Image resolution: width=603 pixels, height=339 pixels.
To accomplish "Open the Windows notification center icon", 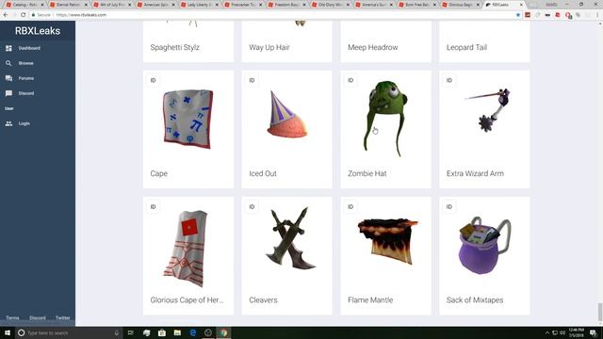I will coord(594,332).
